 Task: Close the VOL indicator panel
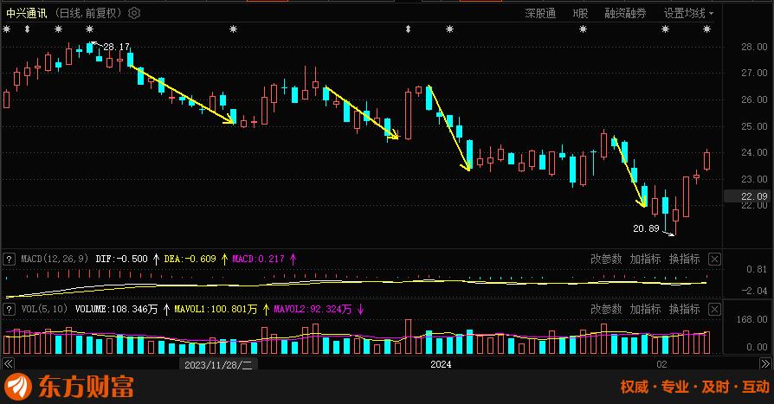click(x=714, y=310)
